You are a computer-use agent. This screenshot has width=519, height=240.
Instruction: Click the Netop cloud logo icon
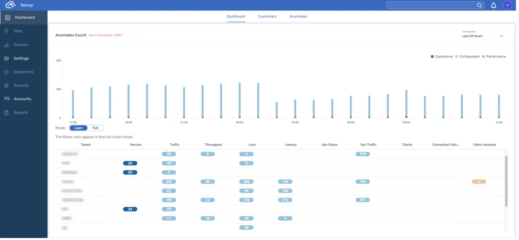(10, 5)
